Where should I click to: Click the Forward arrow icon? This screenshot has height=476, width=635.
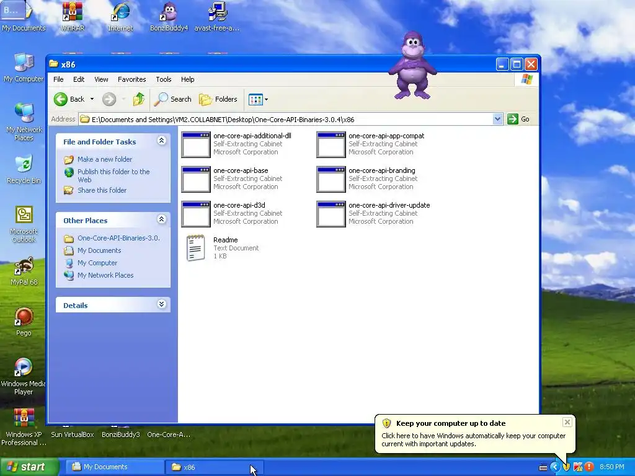(109, 99)
